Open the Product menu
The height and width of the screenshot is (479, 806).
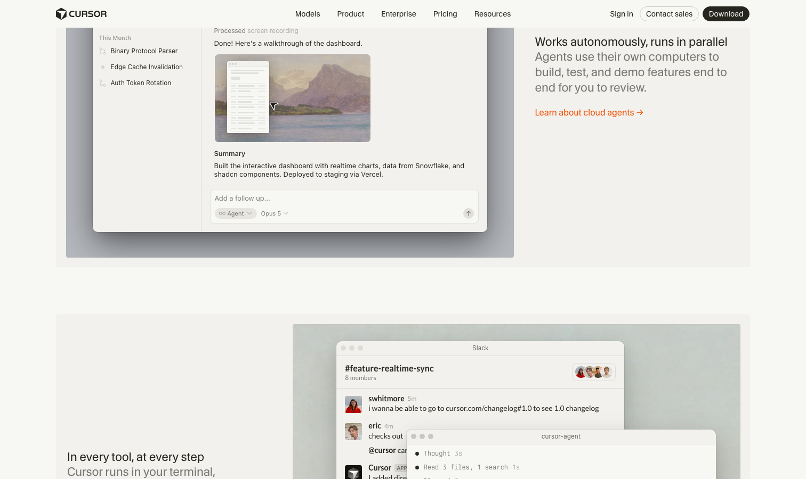(x=351, y=14)
